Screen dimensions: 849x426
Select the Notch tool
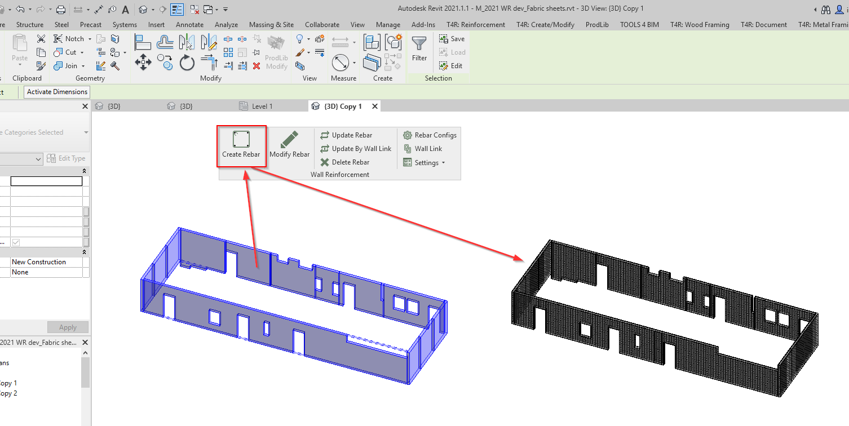coord(69,39)
